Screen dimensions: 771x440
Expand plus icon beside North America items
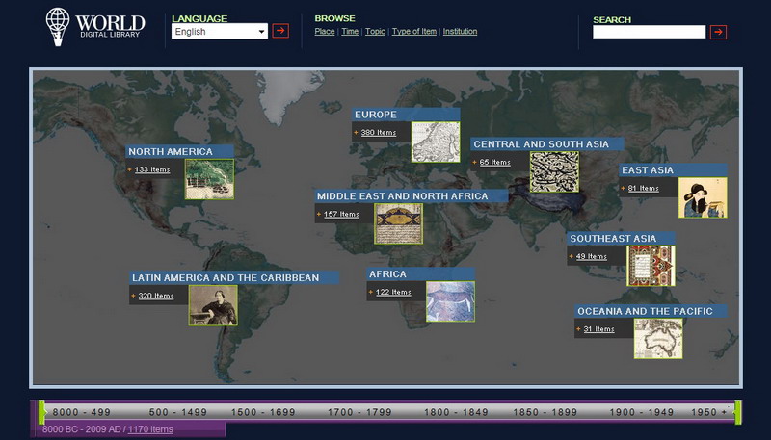point(130,169)
